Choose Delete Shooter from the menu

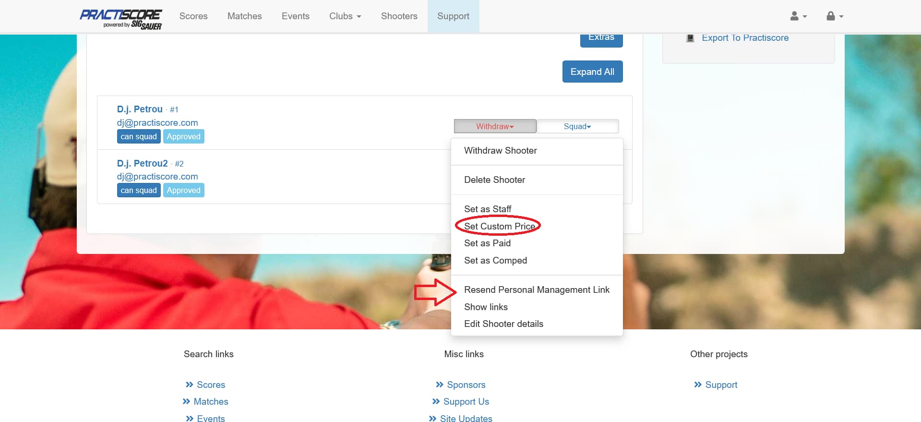coord(537,180)
